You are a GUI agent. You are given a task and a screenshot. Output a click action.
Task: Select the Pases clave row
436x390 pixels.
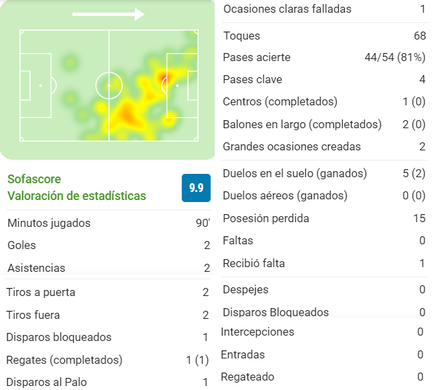[x=325, y=80]
